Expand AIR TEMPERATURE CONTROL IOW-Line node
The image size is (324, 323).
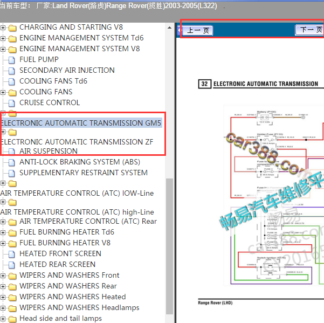(3, 183)
